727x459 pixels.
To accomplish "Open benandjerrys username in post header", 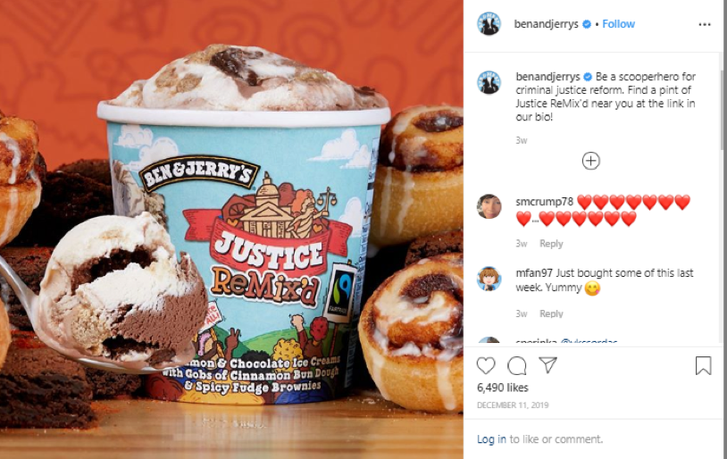I will (546, 24).
